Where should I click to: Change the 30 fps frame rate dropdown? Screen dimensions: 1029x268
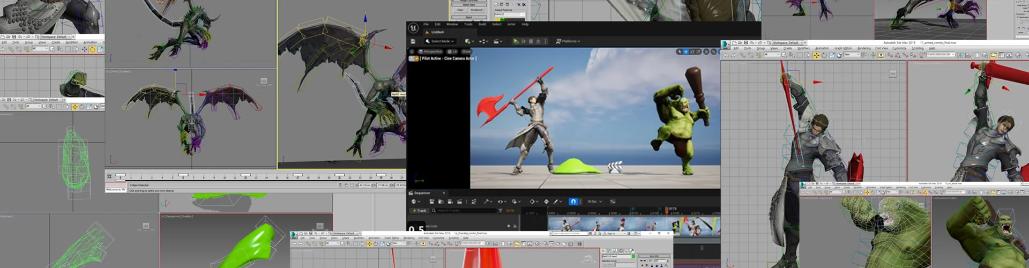tap(594, 202)
